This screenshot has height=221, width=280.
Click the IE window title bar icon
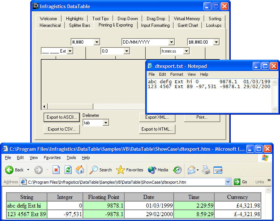point(5,149)
